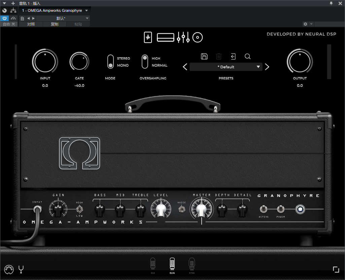Open the Default presets dropdown
The height and width of the screenshot is (280, 345).
226,67
